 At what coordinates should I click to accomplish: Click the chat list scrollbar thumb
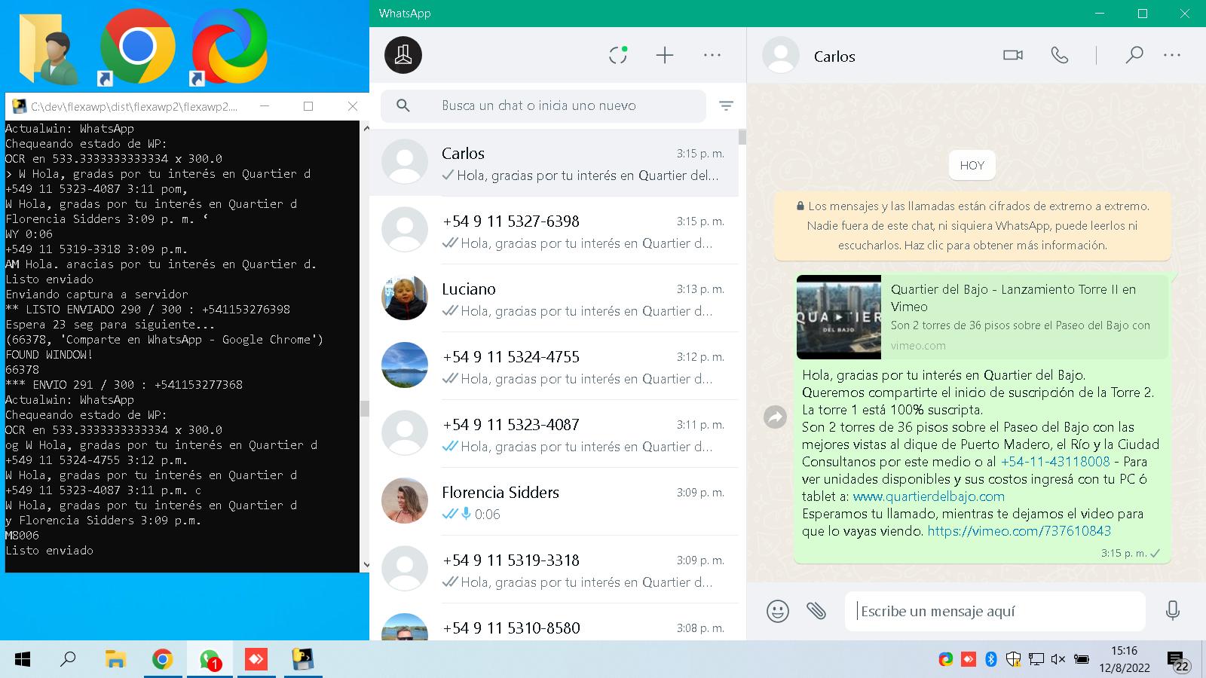coord(742,137)
